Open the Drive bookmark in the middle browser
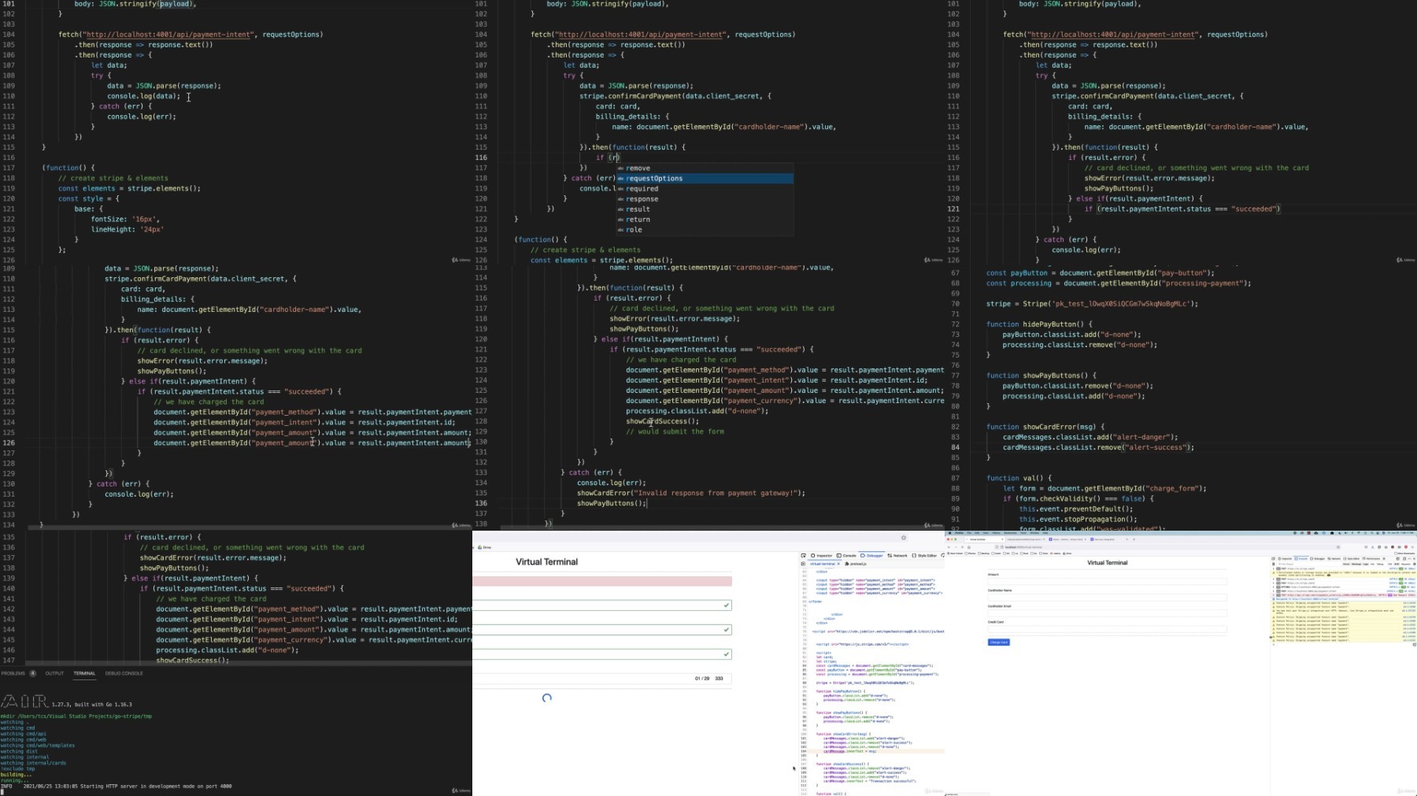Screen dimensions: 1417x796 click(484, 547)
